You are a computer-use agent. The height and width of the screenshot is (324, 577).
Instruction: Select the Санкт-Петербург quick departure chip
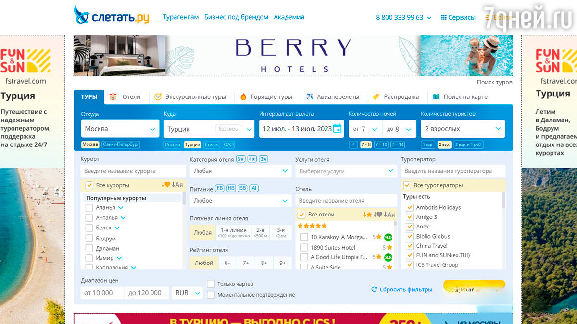pos(121,144)
